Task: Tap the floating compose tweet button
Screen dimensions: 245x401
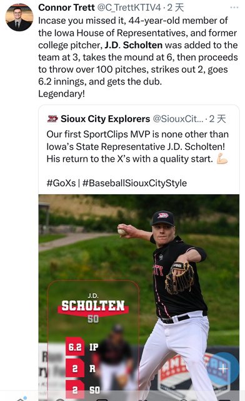Action: point(223,368)
